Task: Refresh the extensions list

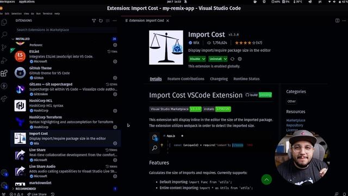Action: click(x=101, y=21)
